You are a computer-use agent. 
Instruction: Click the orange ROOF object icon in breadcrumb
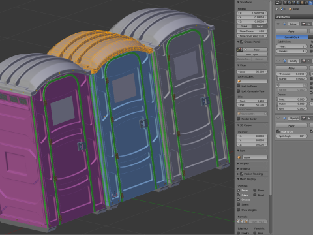pyautogui.click(x=290, y=9)
